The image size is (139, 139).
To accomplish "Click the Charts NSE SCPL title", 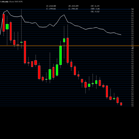I will tap(16, 2).
